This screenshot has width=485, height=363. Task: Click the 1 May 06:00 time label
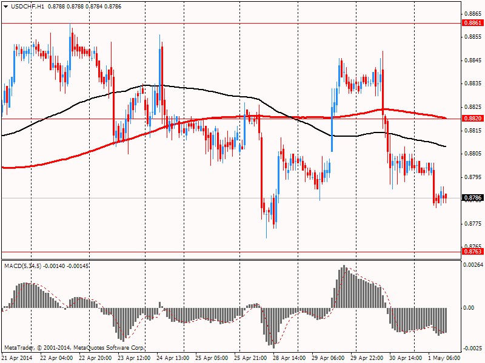pyautogui.click(x=444, y=358)
